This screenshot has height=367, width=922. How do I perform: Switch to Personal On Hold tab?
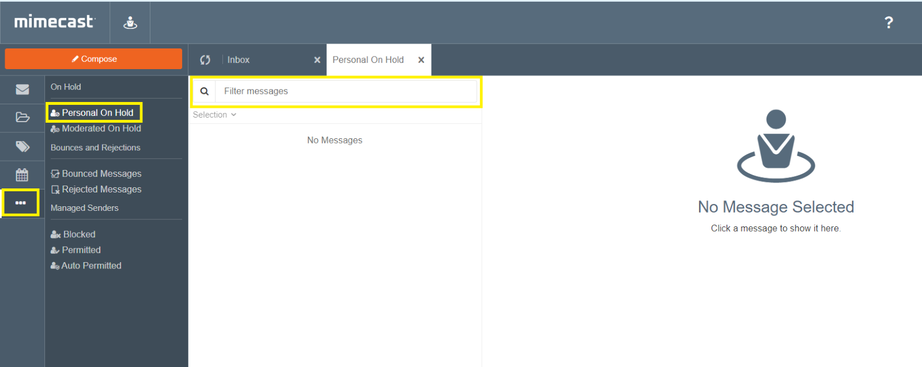tap(368, 60)
